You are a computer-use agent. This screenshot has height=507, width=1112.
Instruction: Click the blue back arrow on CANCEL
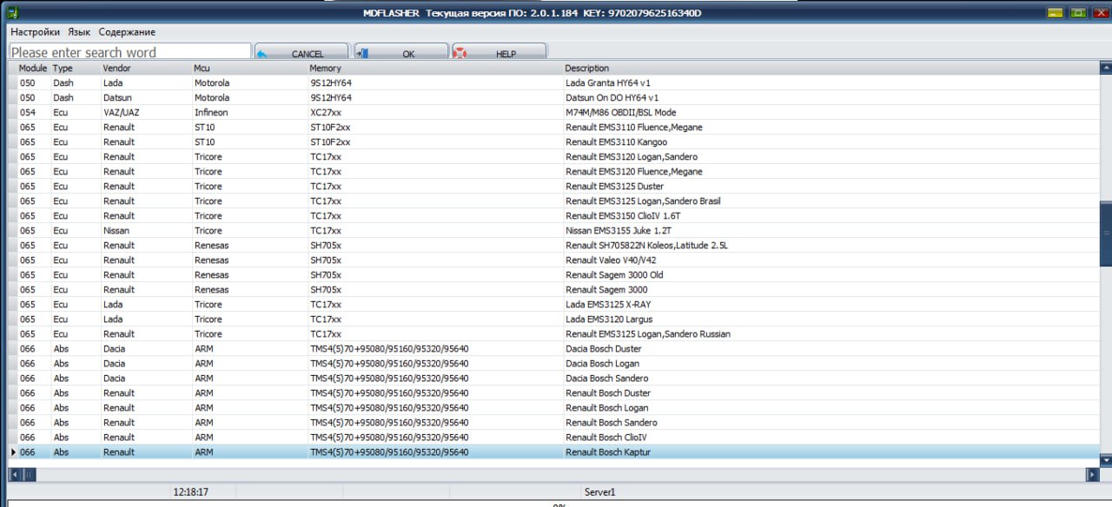coord(261,54)
